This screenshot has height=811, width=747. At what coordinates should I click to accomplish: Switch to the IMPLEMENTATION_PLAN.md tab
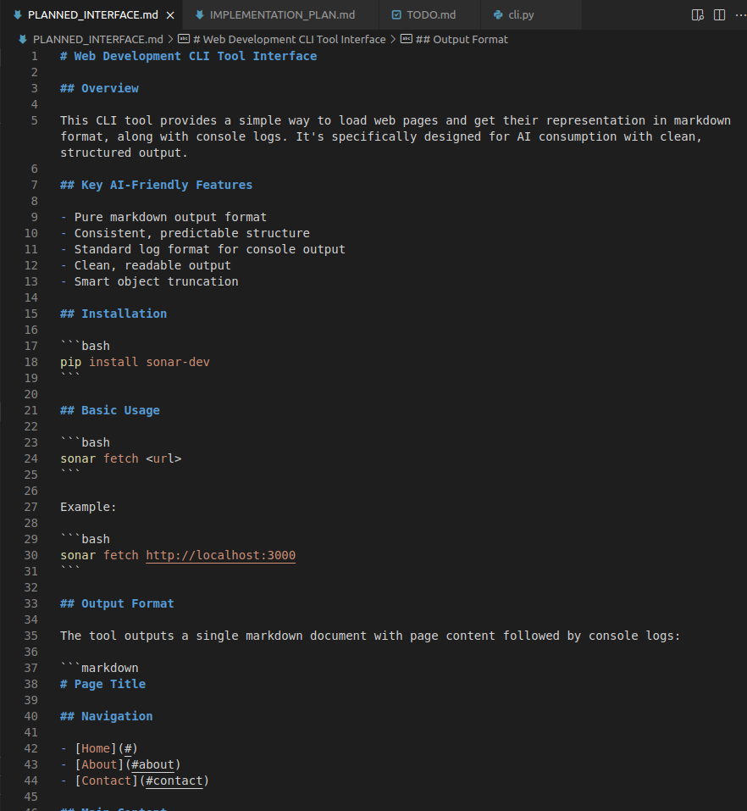tap(279, 14)
